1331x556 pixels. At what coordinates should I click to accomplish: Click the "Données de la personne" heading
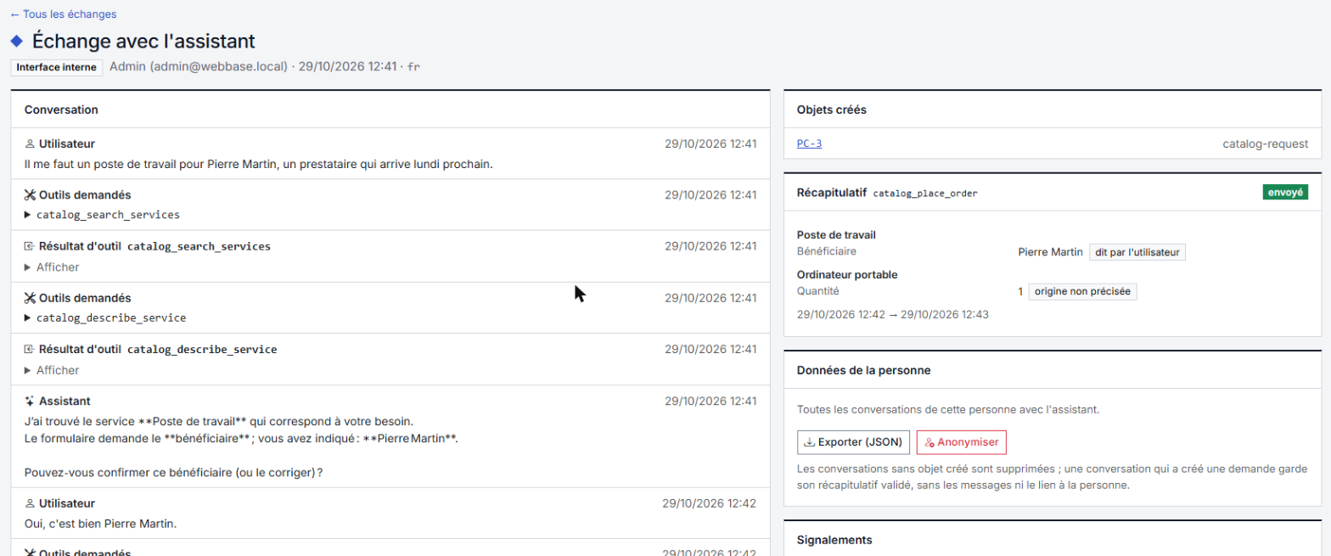tap(864, 370)
